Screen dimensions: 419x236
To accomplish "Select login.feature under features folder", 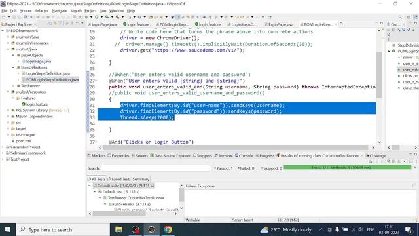I will pos(37,104).
